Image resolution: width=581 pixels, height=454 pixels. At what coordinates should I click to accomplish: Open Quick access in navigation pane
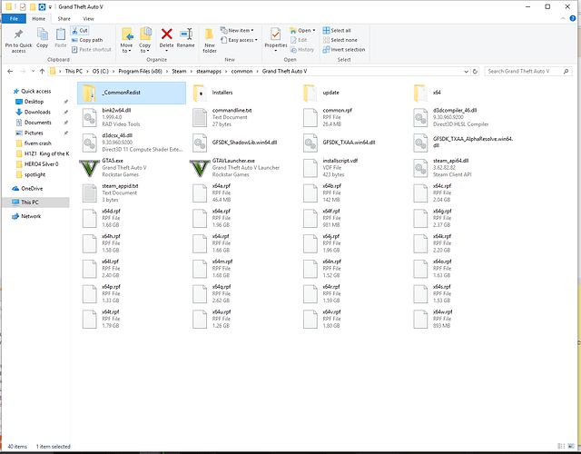click(36, 91)
